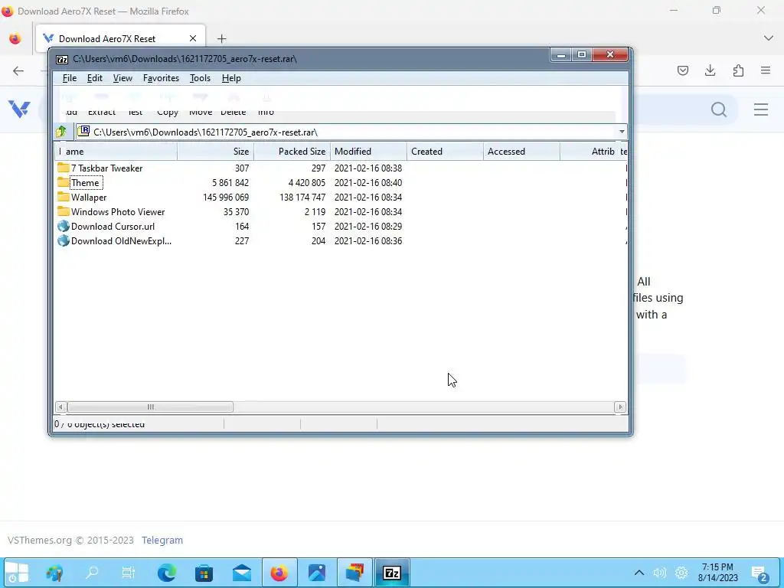Select the Download OldNewExpl... file icon
This screenshot has height=588, width=784.
[63, 240]
